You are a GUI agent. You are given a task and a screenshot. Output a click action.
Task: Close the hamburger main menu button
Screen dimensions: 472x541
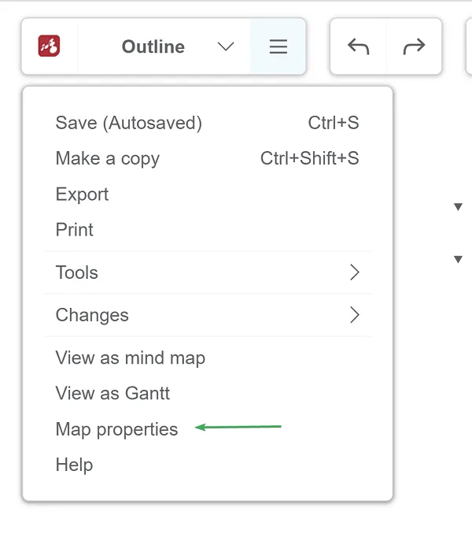(278, 46)
